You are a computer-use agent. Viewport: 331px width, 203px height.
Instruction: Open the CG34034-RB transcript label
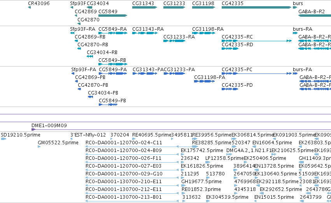coord(102,52)
